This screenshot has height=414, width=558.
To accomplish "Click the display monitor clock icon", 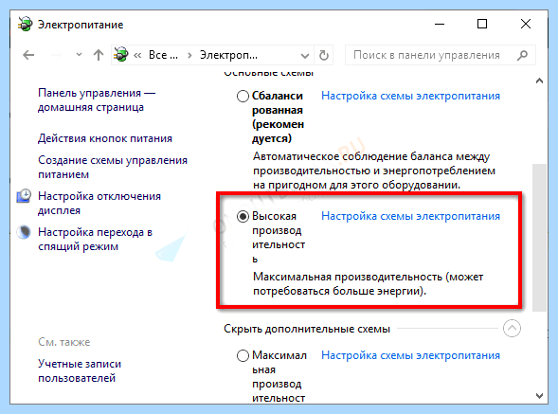I will coord(24,196).
